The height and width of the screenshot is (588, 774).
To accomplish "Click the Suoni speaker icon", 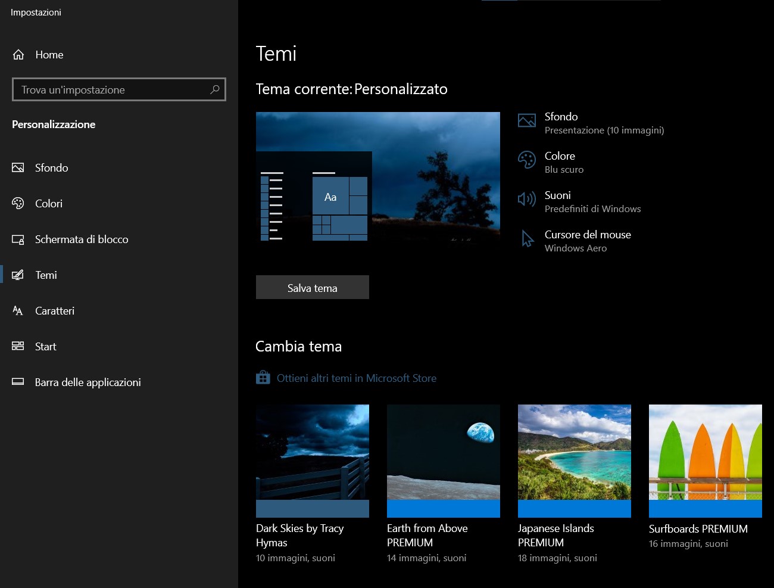I will pos(527,199).
